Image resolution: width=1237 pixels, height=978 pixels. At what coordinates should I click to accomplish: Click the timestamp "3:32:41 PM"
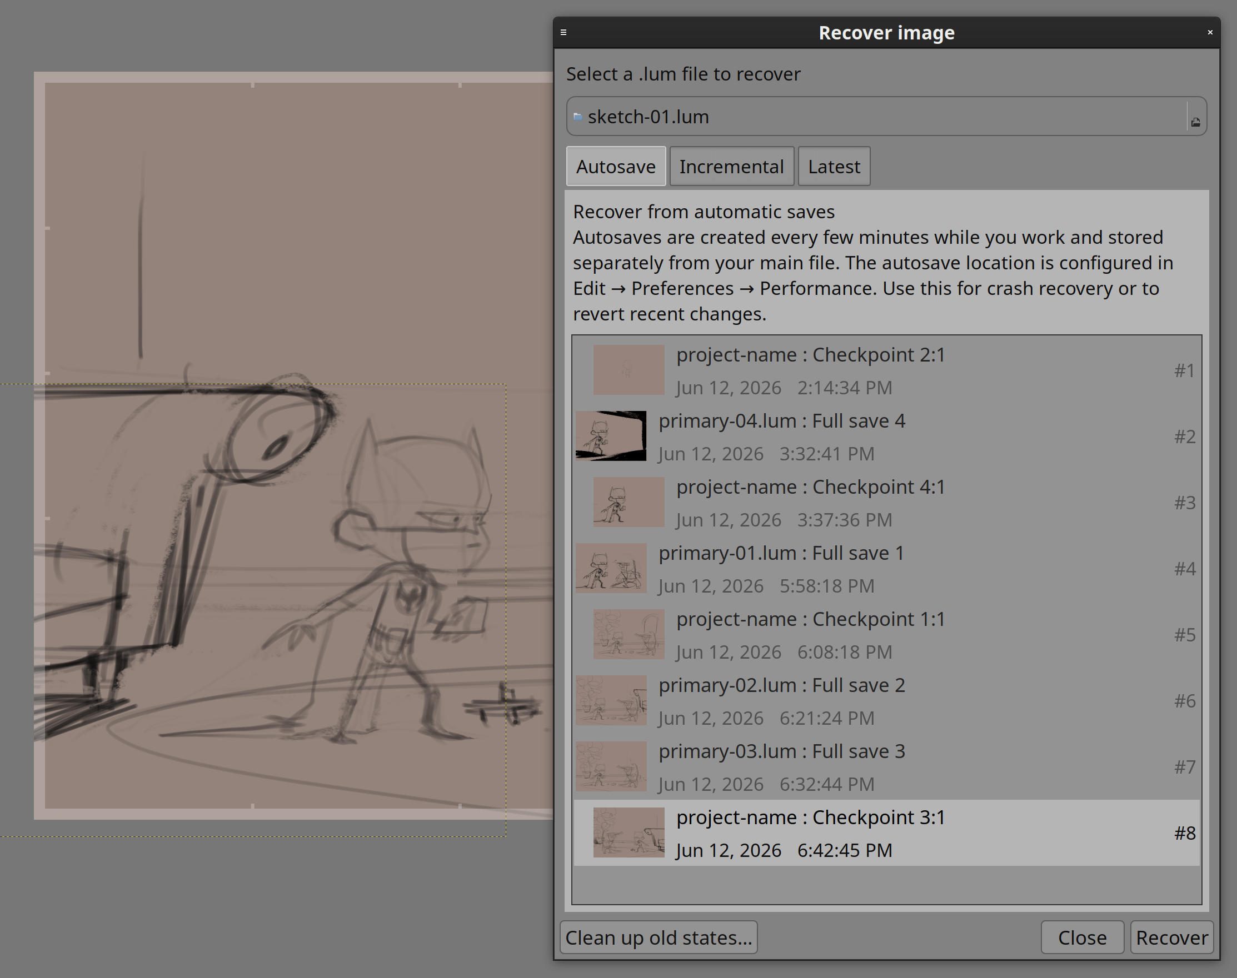pyautogui.click(x=827, y=454)
